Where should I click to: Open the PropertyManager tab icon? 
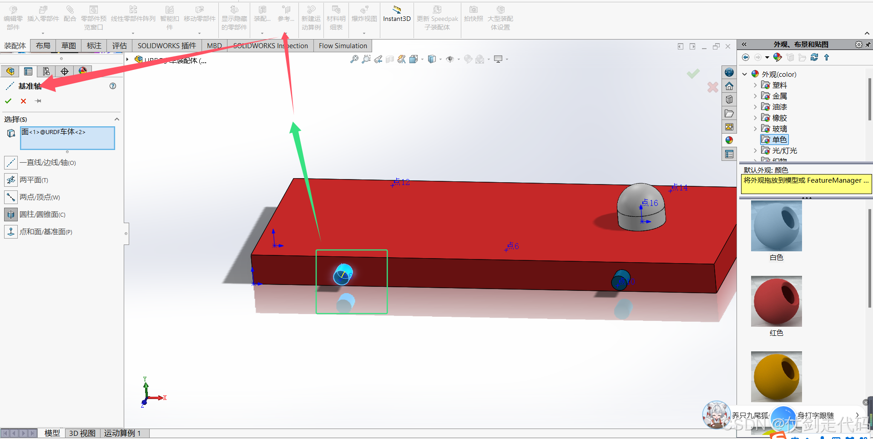[x=28, y=71]
